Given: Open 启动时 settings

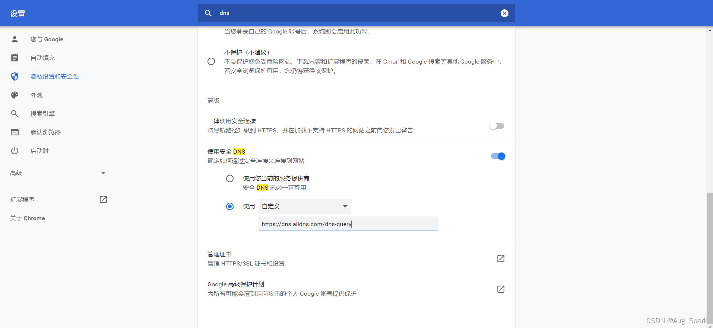Looking at the screenshot, I should click(x=39, y=151).
